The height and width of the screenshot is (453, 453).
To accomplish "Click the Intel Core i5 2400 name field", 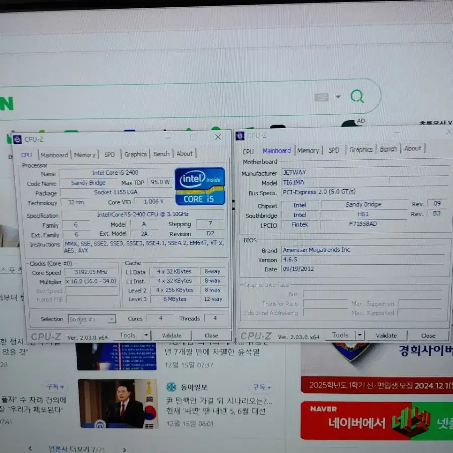I will (115, 173).
